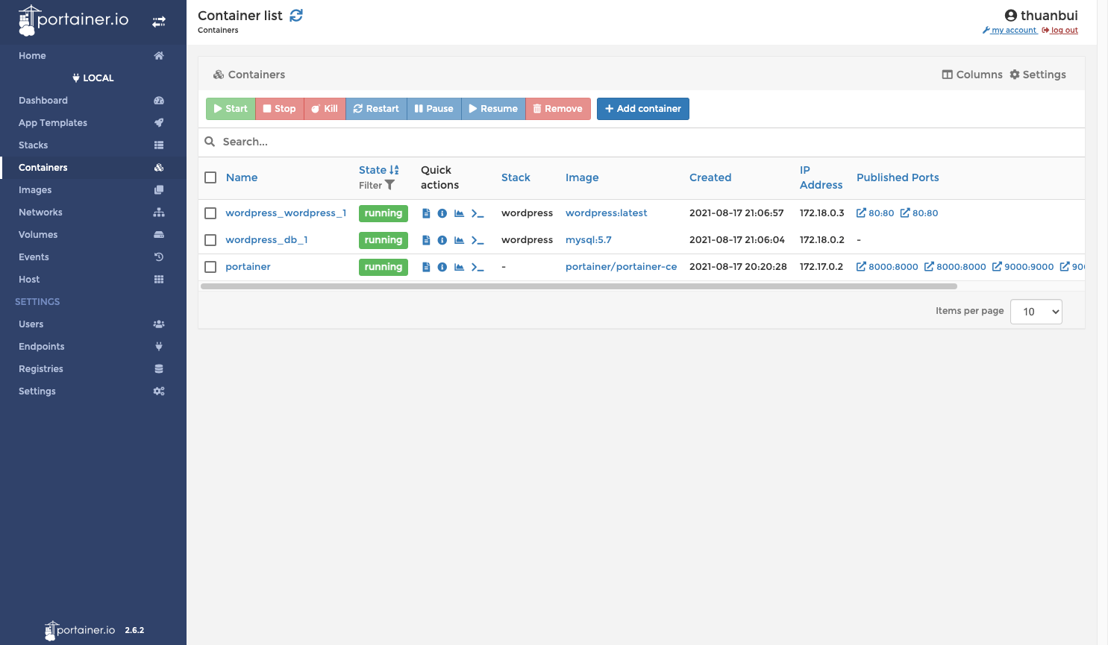Sort table by Stack column

point(516,177)
